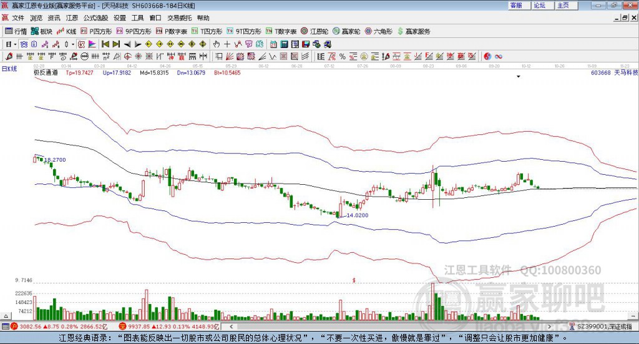Image resolution: width=639 pixels, height=344 pixels.
Task: Open the 9P四方形 tool
Action: point(134,31)
